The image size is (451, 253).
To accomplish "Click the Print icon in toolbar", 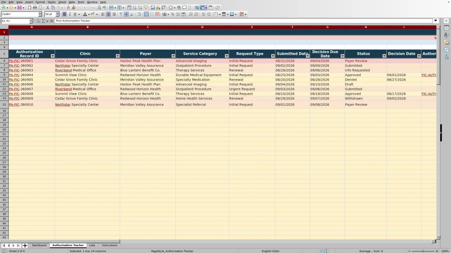I will click(x=35, y=7).
